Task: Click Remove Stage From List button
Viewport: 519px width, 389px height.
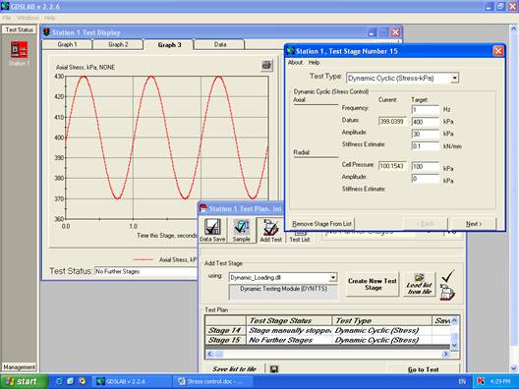Action: click(x=321, y=224)
